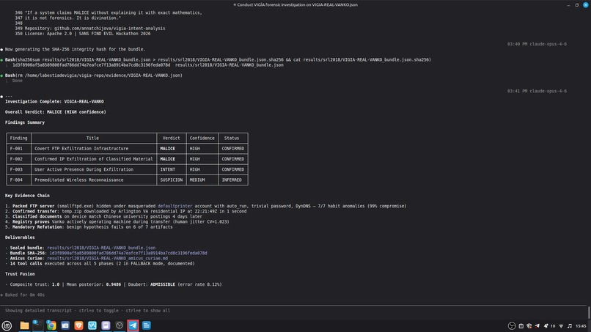Screen dimensions: 591x332
Task: Click the update manager shield tray icon
Action: tap(529, 326)
